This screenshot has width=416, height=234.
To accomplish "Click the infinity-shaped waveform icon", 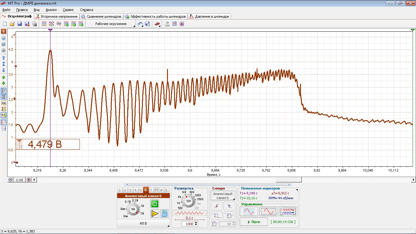I will 59,24.
